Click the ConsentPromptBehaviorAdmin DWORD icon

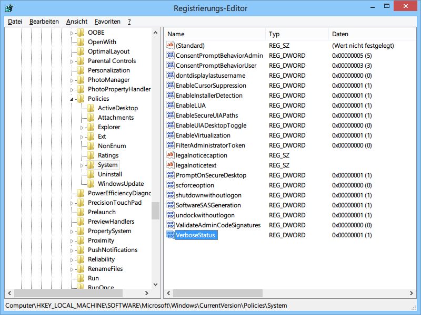[170, 55]
